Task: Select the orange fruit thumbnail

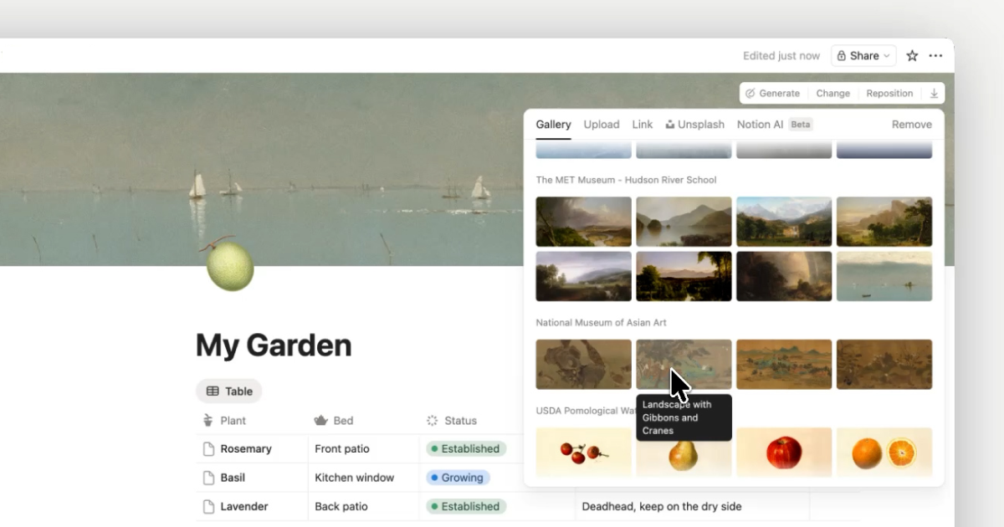Action: click(884, 453)
